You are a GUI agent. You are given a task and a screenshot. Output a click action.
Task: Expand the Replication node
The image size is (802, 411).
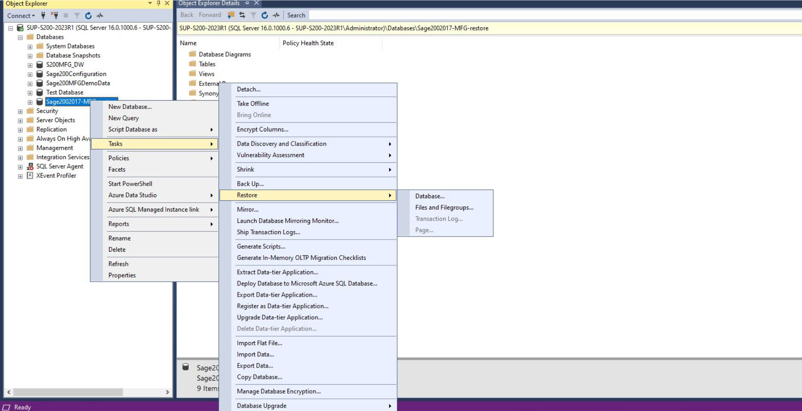pos(20,129)
